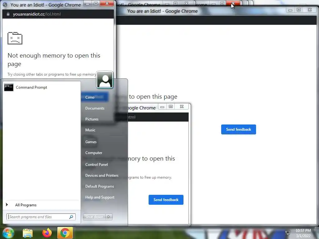Minimize the large You are an Idiot Chrome window
The image size is (319, 239).
coord(290,10)
